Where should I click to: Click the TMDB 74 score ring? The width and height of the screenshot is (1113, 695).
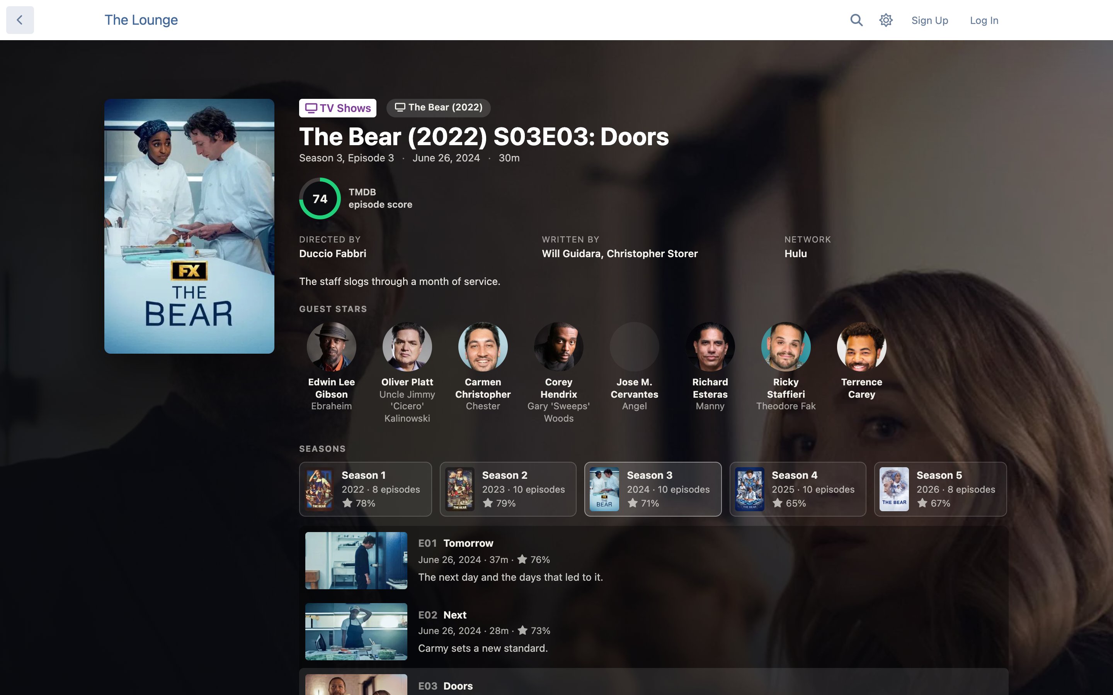320,198
